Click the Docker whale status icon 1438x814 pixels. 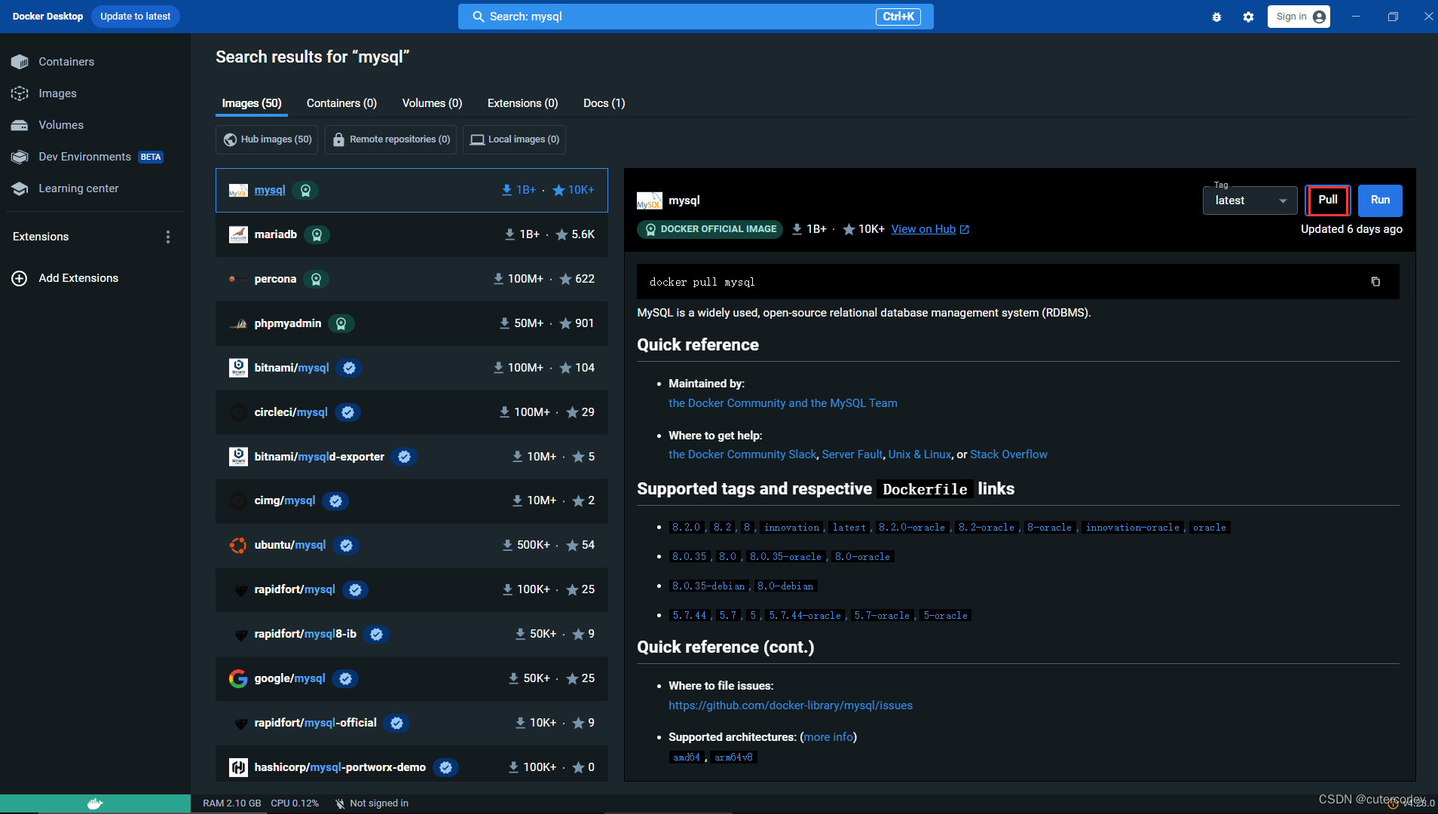point(95,803)
